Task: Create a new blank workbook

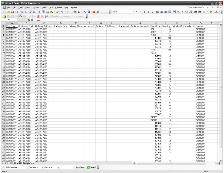Action: point(4,12)
